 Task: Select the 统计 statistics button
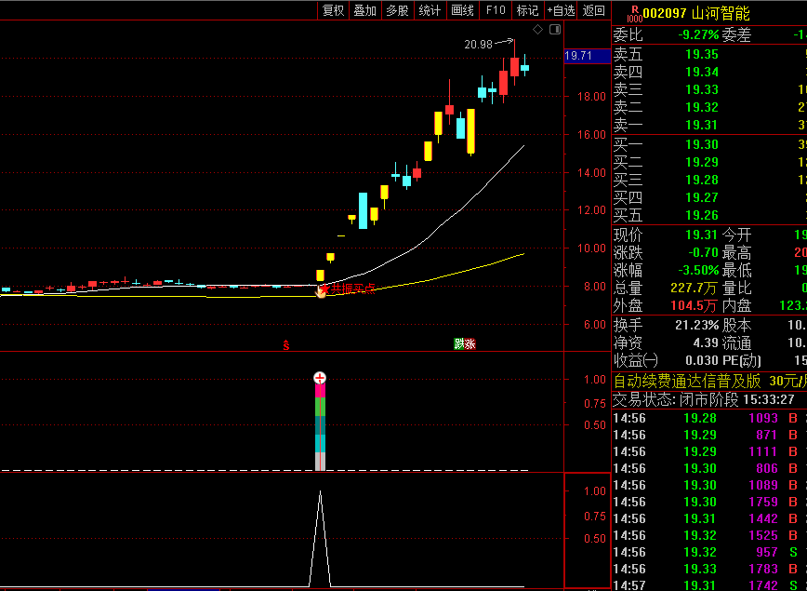[x=430, y=10]
